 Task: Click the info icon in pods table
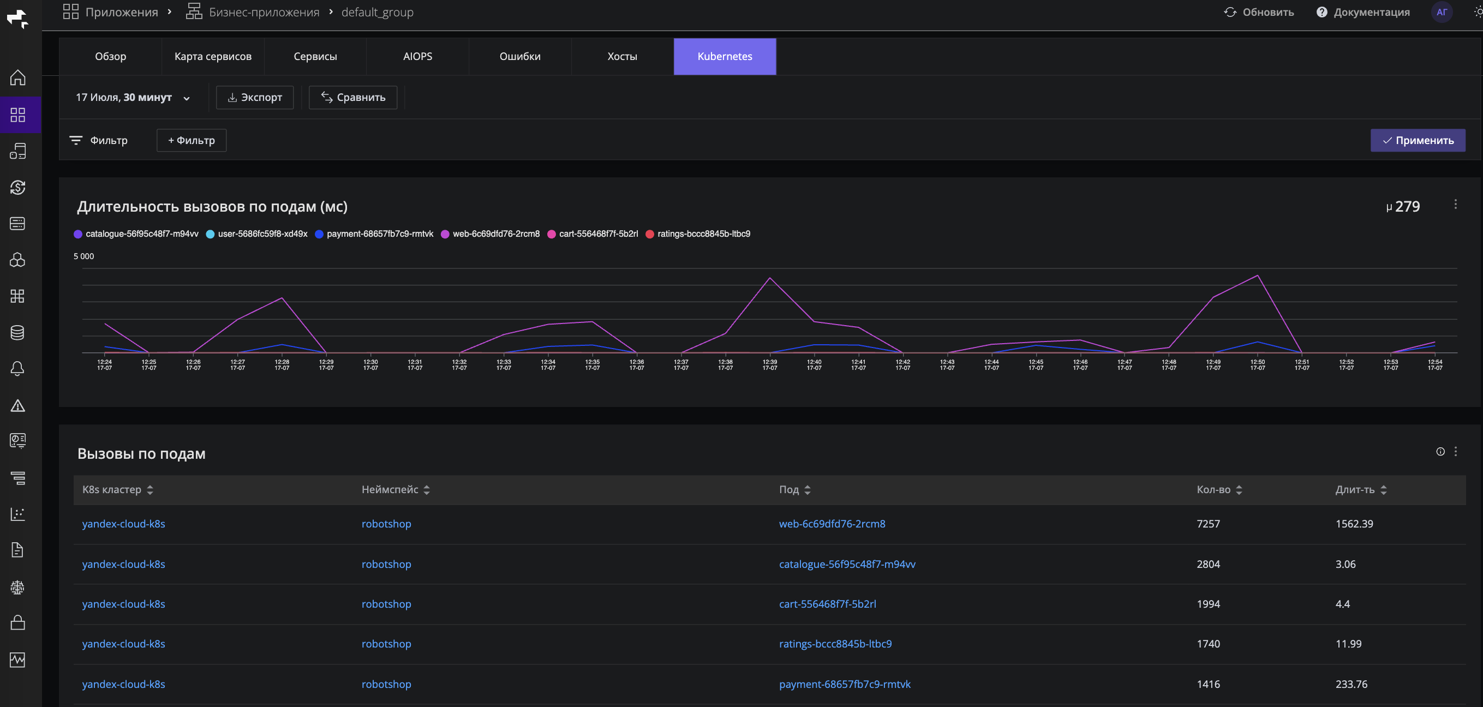tap(1440, 451)
